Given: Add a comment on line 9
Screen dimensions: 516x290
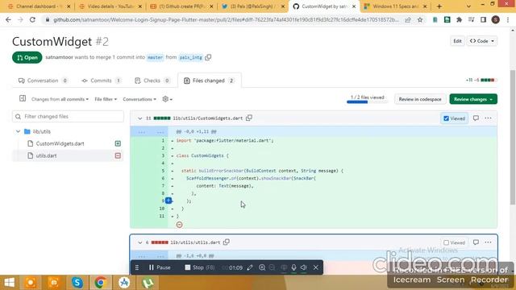Looking at the screenshot, I should 169,201.
